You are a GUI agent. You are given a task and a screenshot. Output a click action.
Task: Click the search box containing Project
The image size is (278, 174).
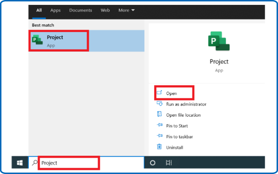tap(86, 163)
